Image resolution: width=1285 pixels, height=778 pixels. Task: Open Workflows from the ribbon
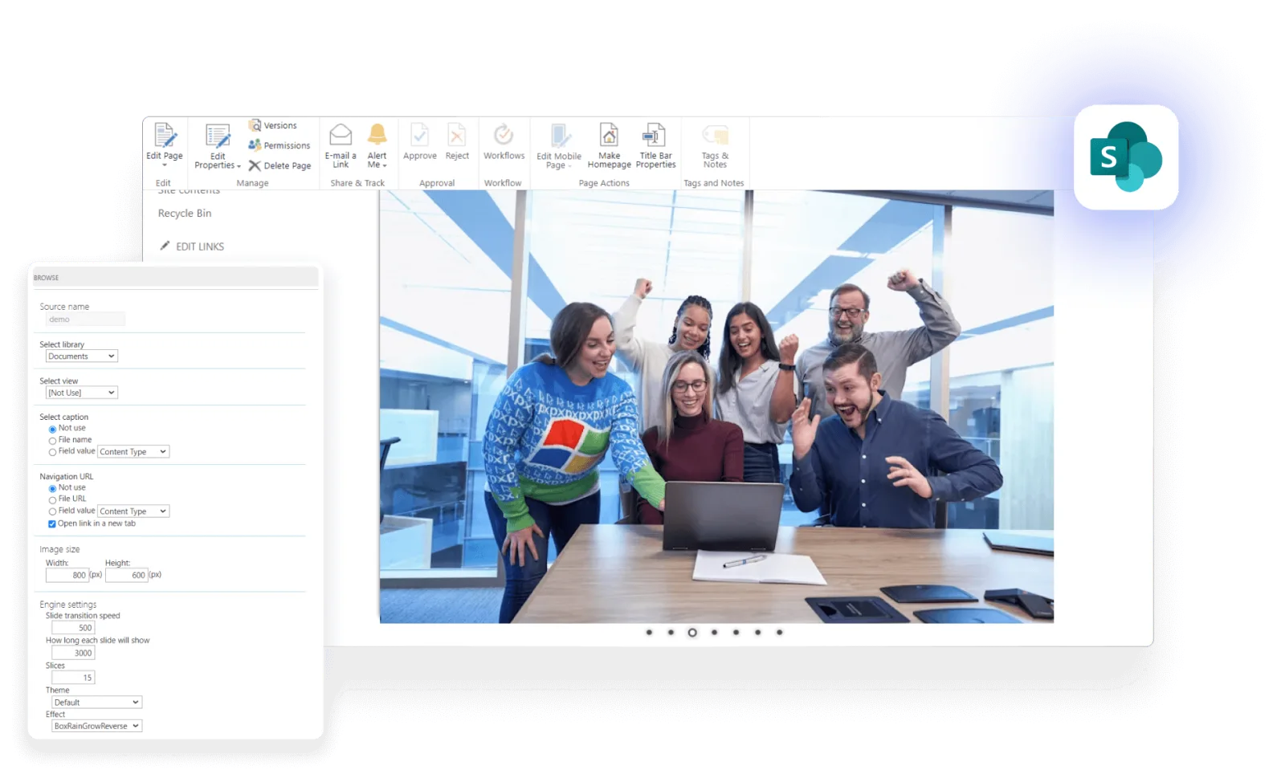(504, 141)
